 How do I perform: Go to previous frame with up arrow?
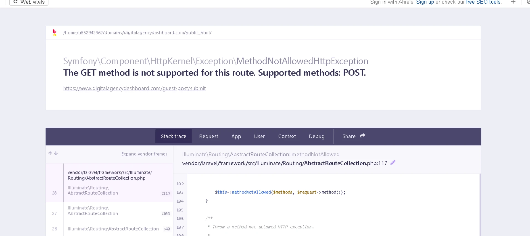pyautogui.click(x=50, y=153)
